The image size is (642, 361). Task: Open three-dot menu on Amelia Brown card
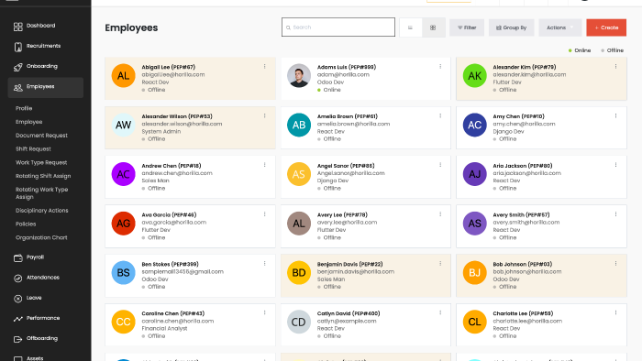440,115
